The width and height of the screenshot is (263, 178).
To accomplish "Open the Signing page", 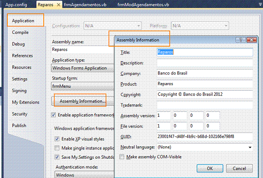I will tap(19, 91).
